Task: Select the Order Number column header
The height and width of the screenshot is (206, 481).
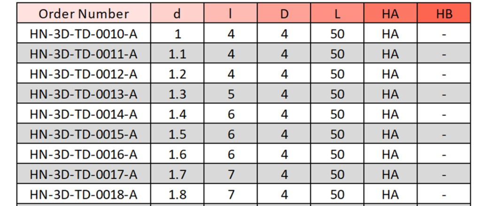Action: (84, 13)
